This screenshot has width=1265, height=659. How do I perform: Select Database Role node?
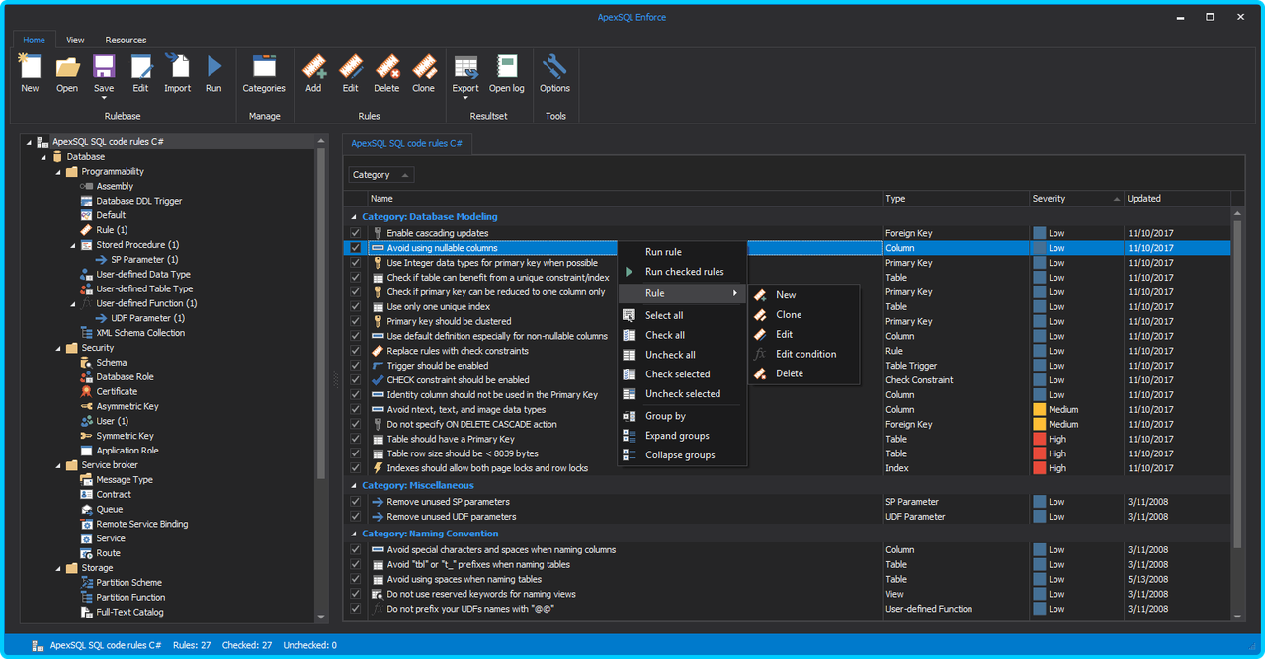[125, 377]
